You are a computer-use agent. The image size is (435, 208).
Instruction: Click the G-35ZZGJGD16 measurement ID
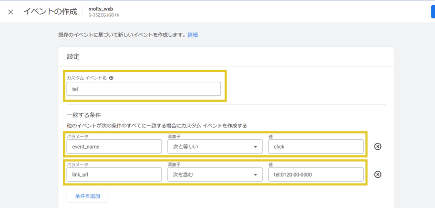click(103, 15)
